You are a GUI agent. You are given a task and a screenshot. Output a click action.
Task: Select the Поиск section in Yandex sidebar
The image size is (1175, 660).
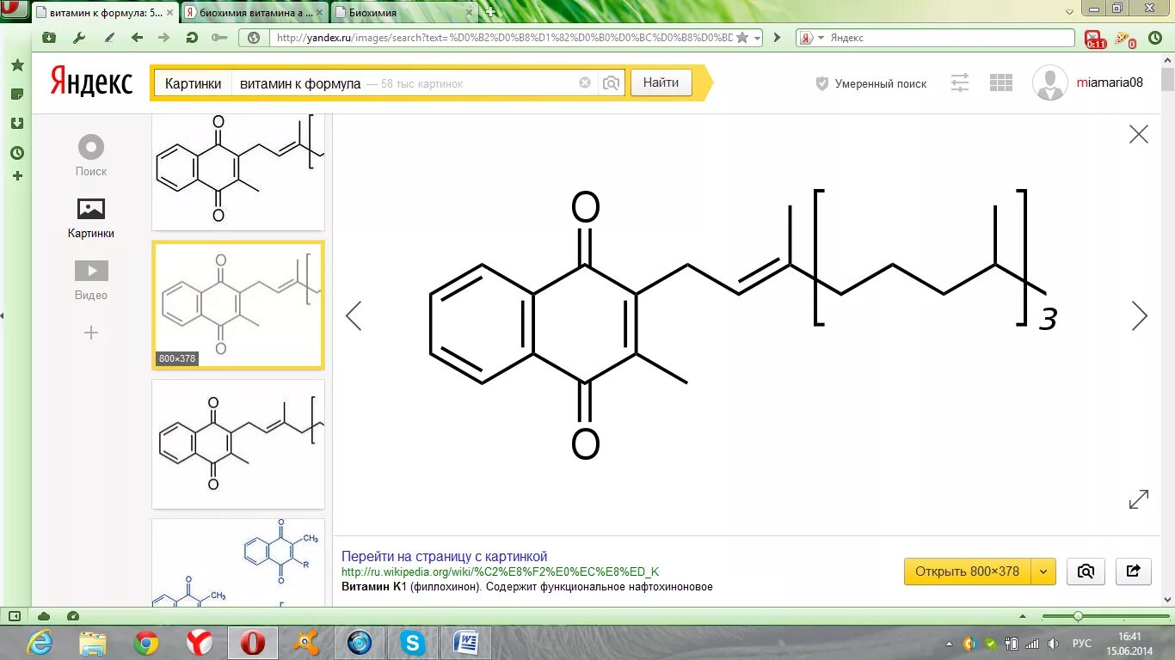tap(91, 156)
